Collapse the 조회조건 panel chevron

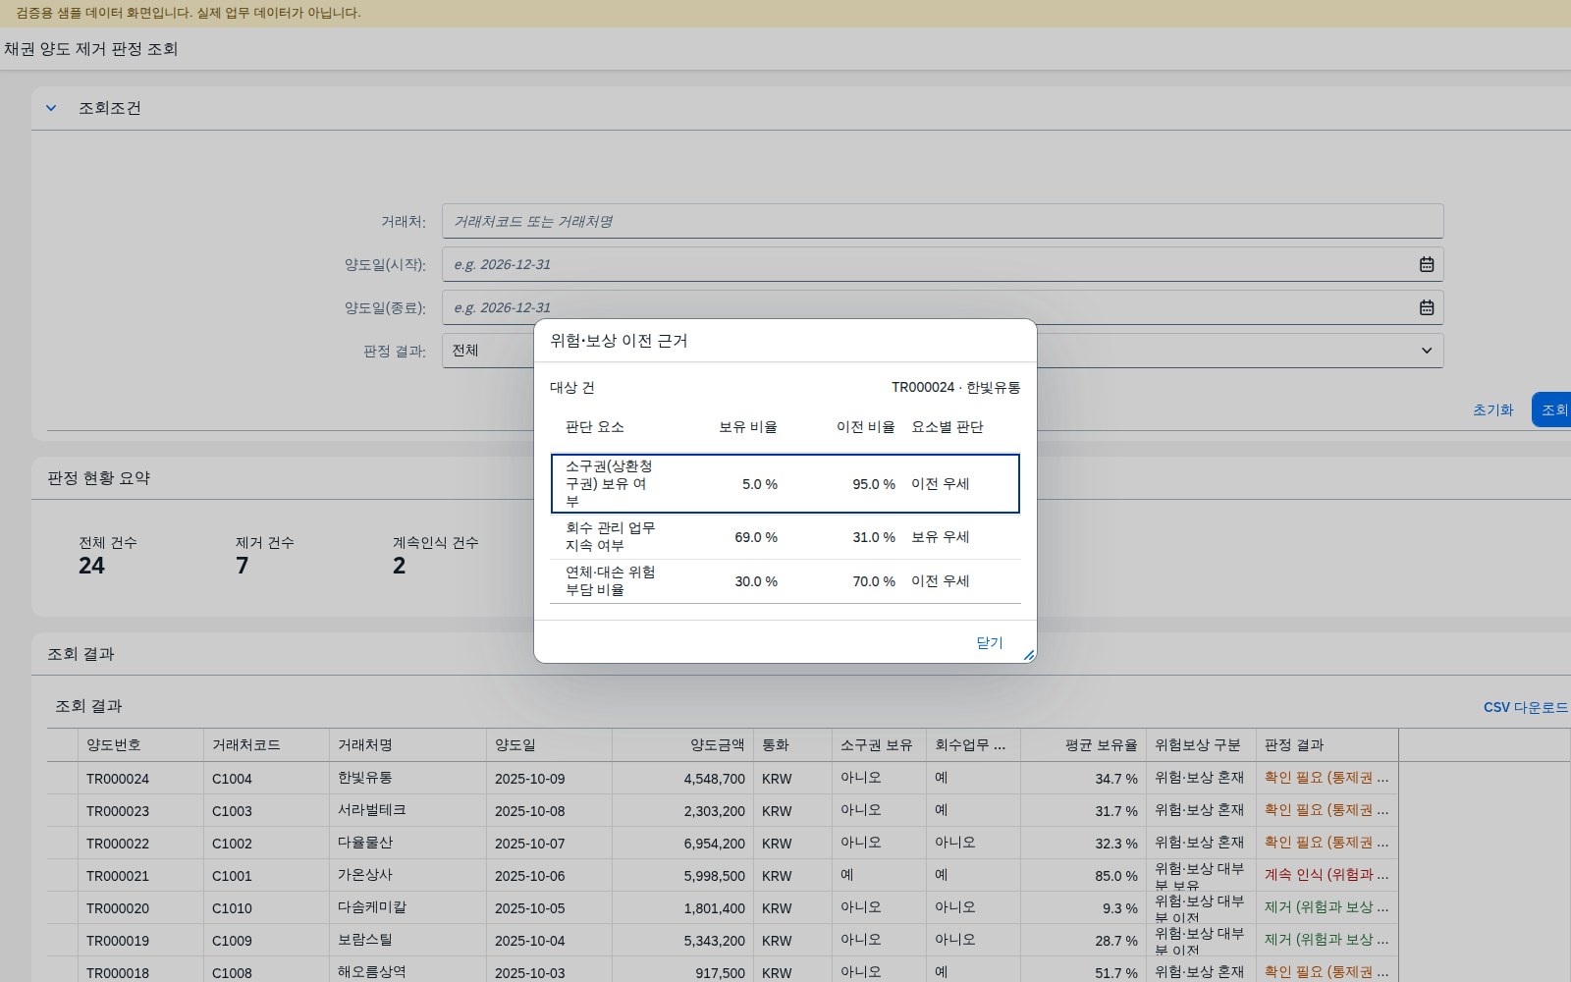click(51, 108)
